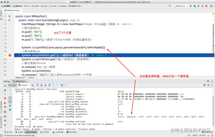
Task: Click the UTF-8 encoding status widget
Action: [x=202, y=135]
